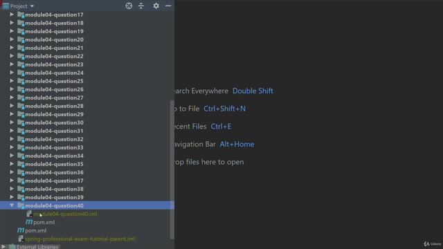The image size is (443, 249).
Task: Click module04-question30 folder icon
Action: pos(21,122)
